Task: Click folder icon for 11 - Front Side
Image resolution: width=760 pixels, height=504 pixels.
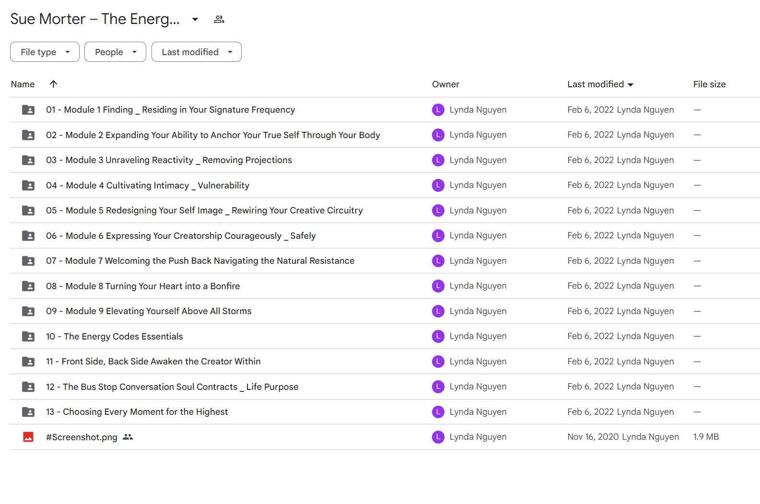Action: click(x=28, y=362)
